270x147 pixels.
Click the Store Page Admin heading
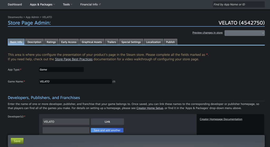coord(29,23)
